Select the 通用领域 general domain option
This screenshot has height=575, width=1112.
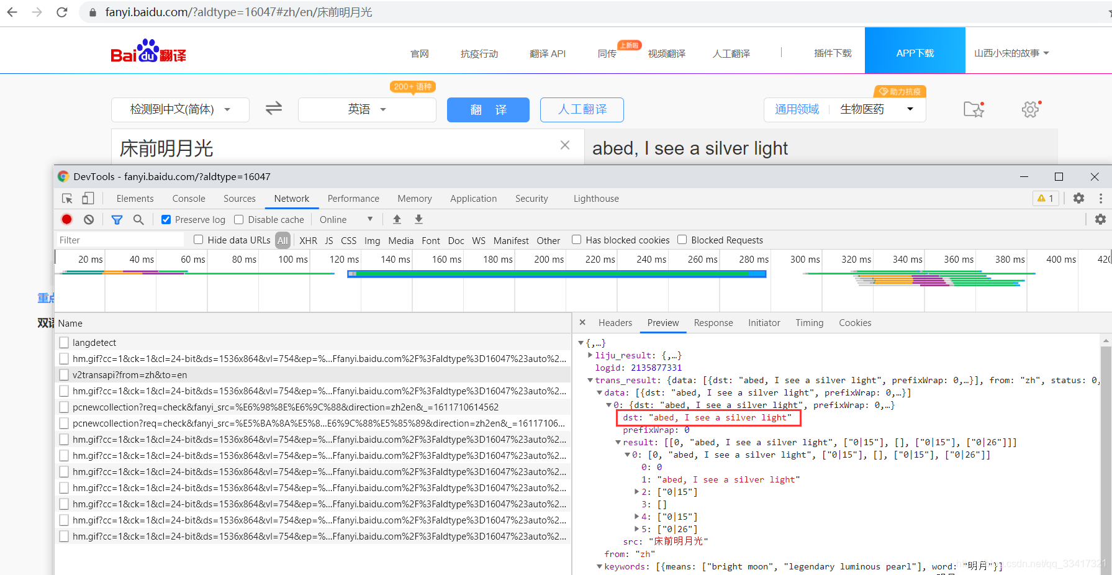point(797,109)
